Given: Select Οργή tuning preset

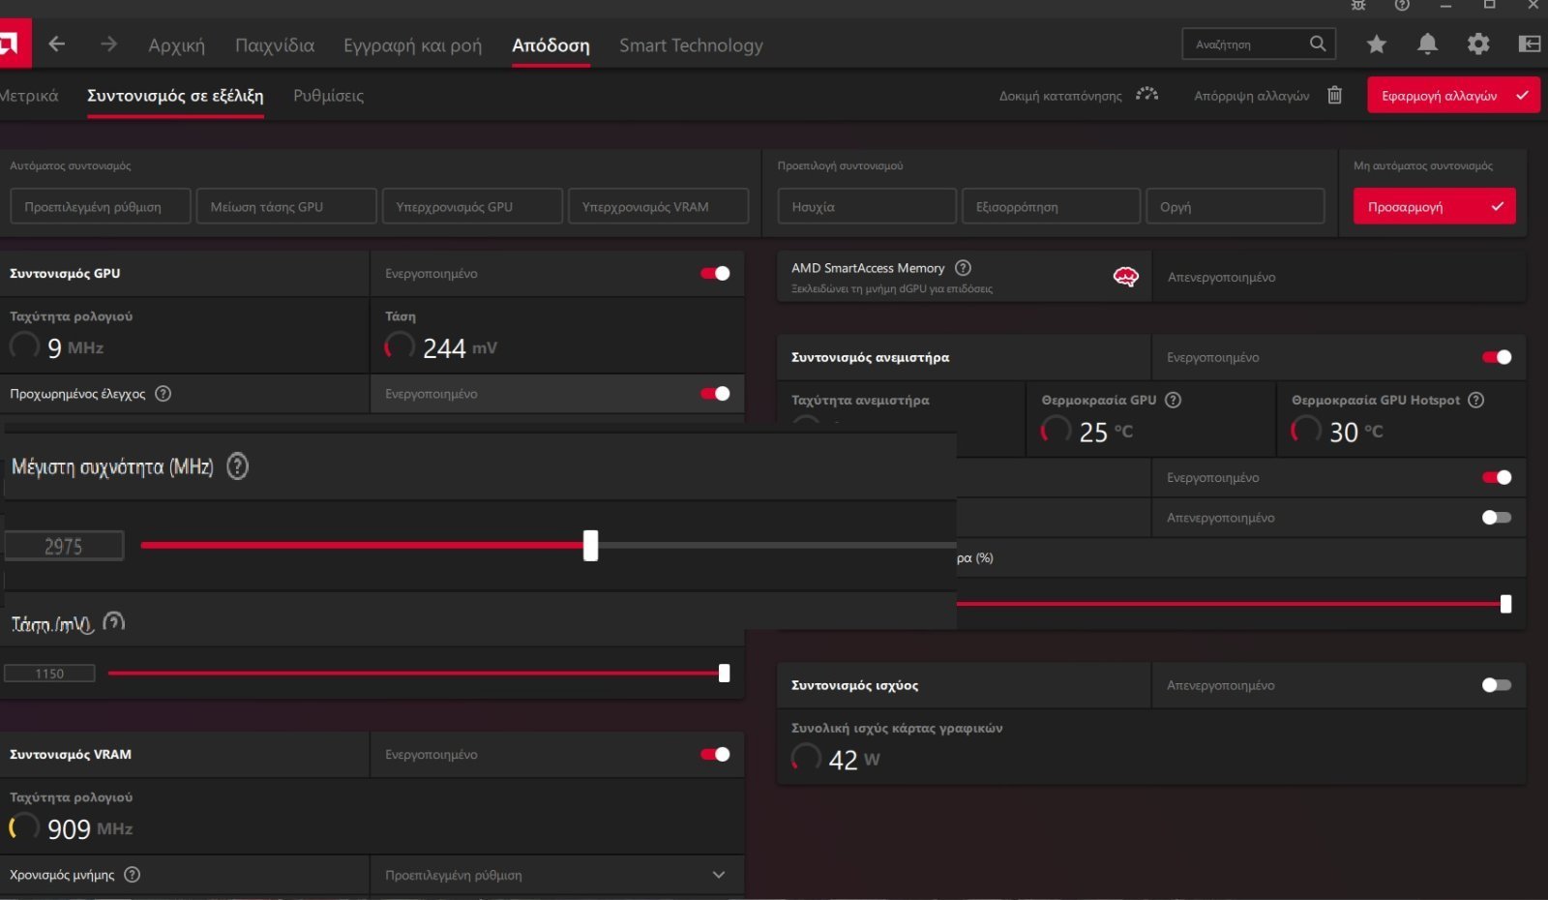Looking at the screenshot, I should (1235, 206).
